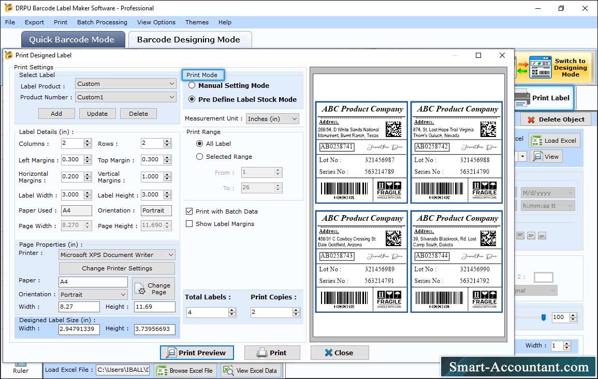The image size is (598, 379).
Task: Click the Label Height stepper arrows
Action: tap(167, 194)
